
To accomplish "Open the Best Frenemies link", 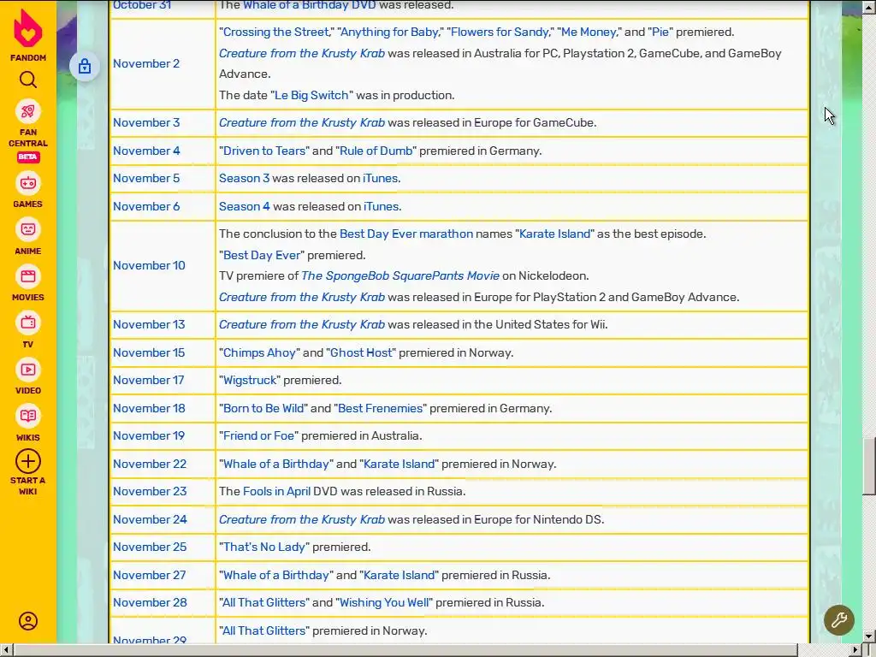I will (381, 408).
